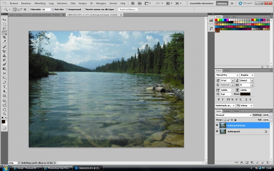The image size is (274, 171).
Task: Open Mini Bridge from the application bar
Action: pyautogui.click(x=139, y=3)
